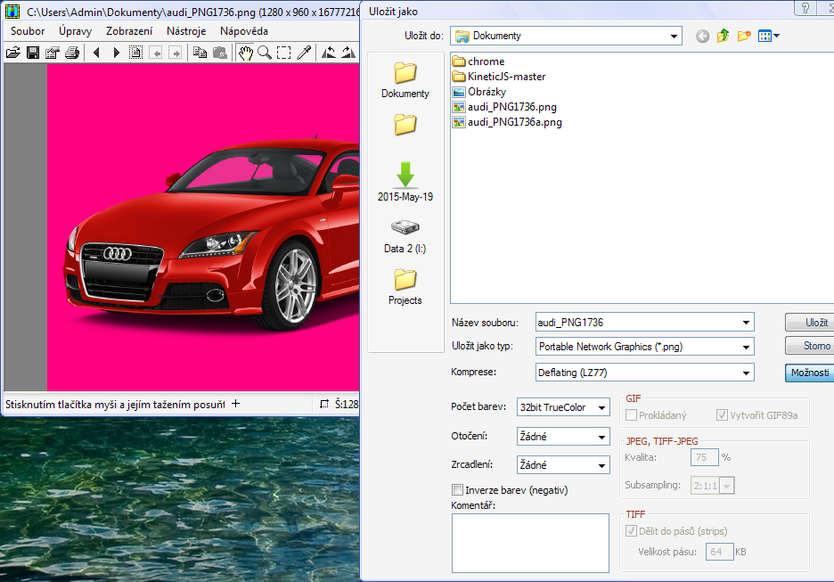Open the View menu icon in dialog
Image resolution: width=834 pixels, height=582 pixels.
[x=769, y=37]
